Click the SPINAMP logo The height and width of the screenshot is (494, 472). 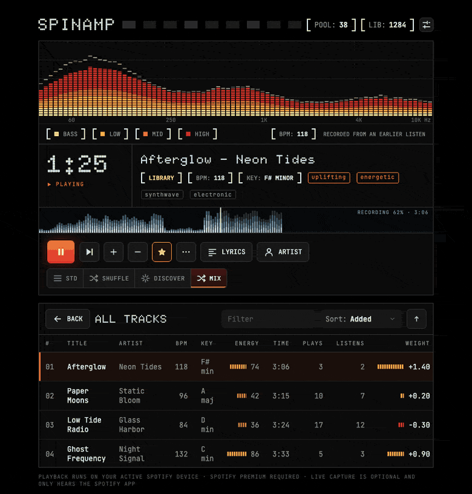click(x=76, y=25)
